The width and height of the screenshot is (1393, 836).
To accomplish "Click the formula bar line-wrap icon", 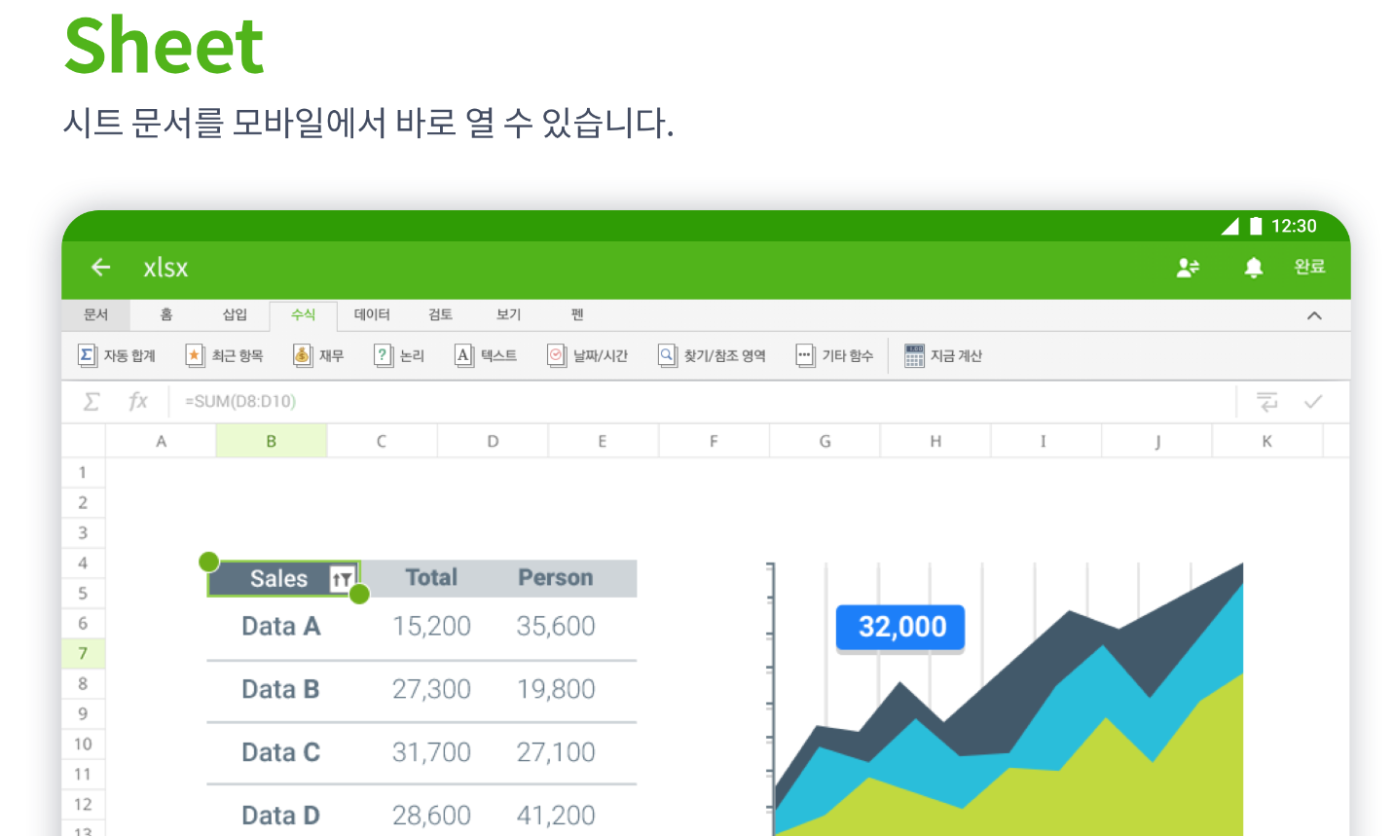I will [x=1266, y=401].
